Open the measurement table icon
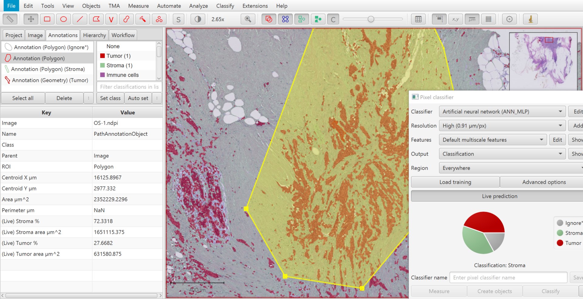 click(x=418, y=19)
